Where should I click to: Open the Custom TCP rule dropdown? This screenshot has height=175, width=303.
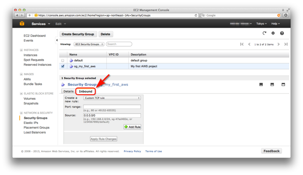click(x=112, y=98)
